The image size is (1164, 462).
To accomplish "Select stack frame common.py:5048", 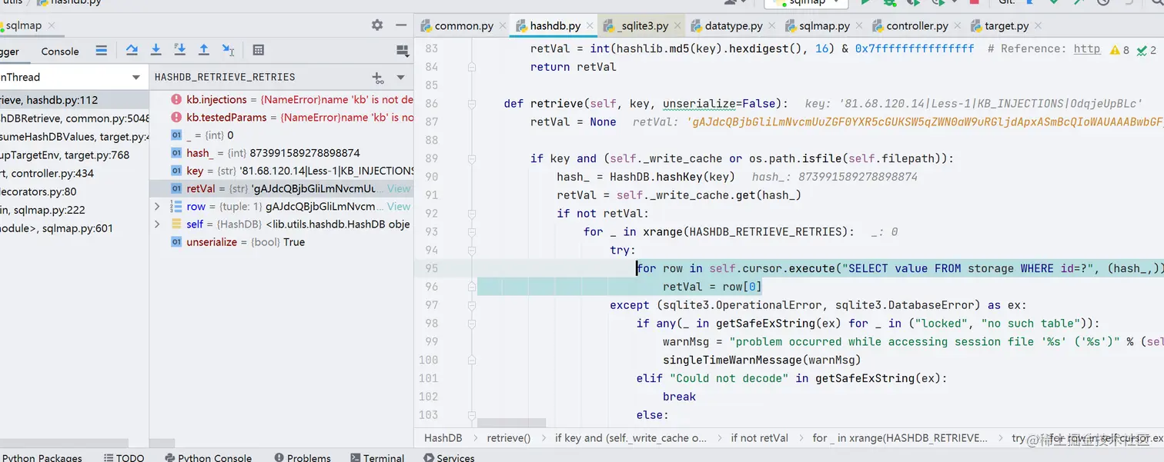I will [75, 118].
